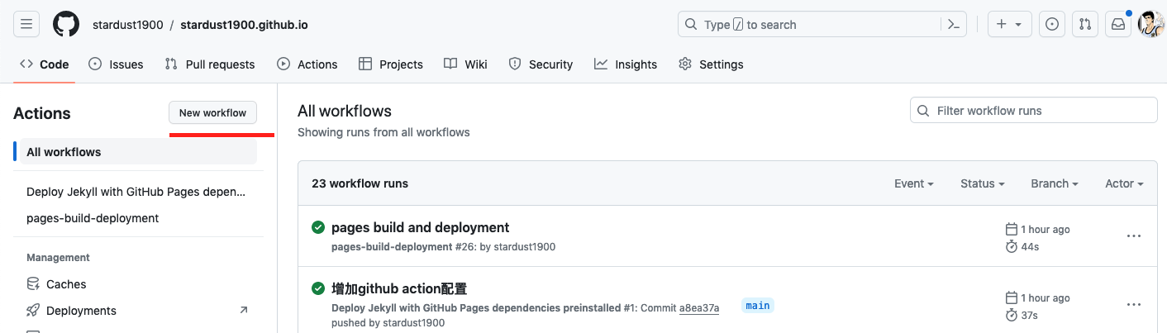Click the New workflow button
The width and height of the screenshot is (1167, 333).
[212, 113]
